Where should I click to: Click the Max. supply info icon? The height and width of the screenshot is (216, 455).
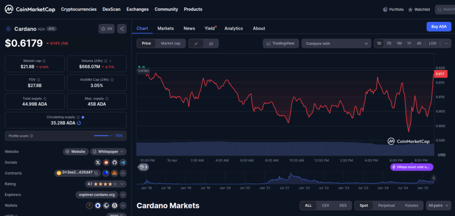[x=107, y=98]
